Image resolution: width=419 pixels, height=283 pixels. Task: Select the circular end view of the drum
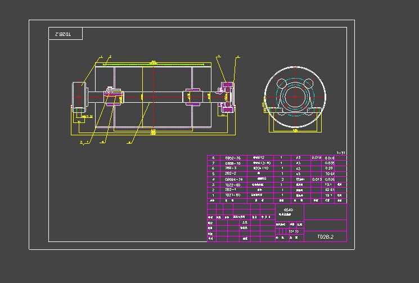[295, 97]
